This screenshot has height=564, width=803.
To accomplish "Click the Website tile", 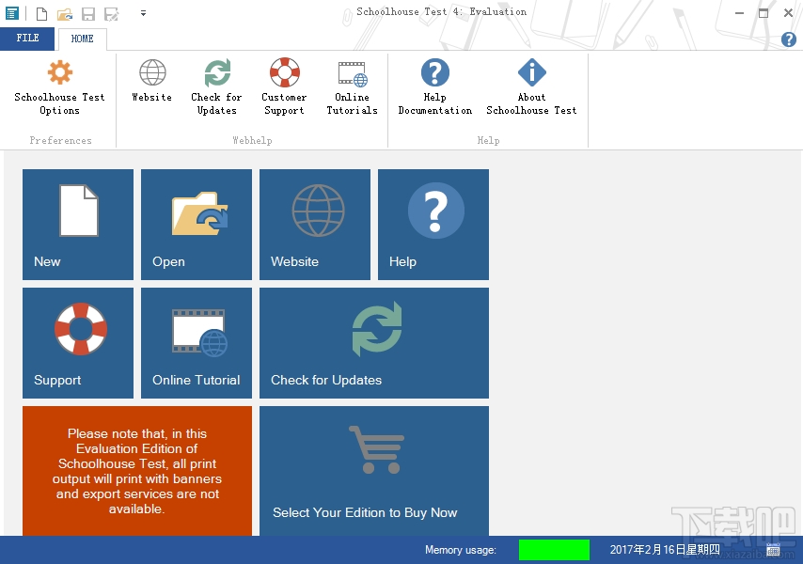I will tap(315, 225).
